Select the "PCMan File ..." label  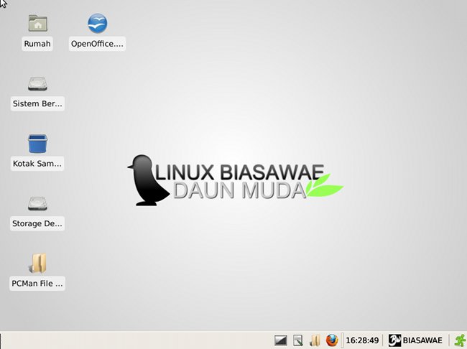(x=37, y=283)
